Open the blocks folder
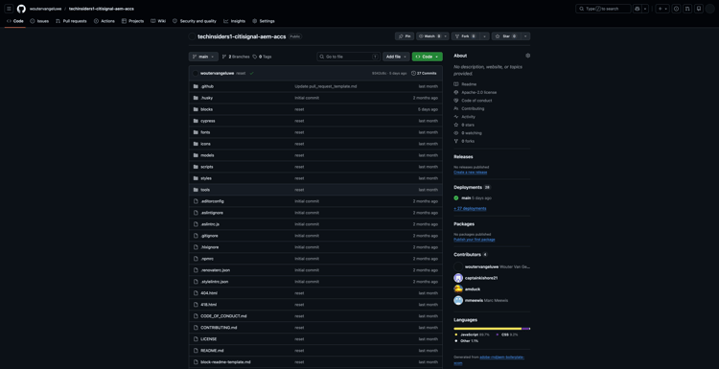The height and width of the screenshot is (369, 719). (206, 109)
